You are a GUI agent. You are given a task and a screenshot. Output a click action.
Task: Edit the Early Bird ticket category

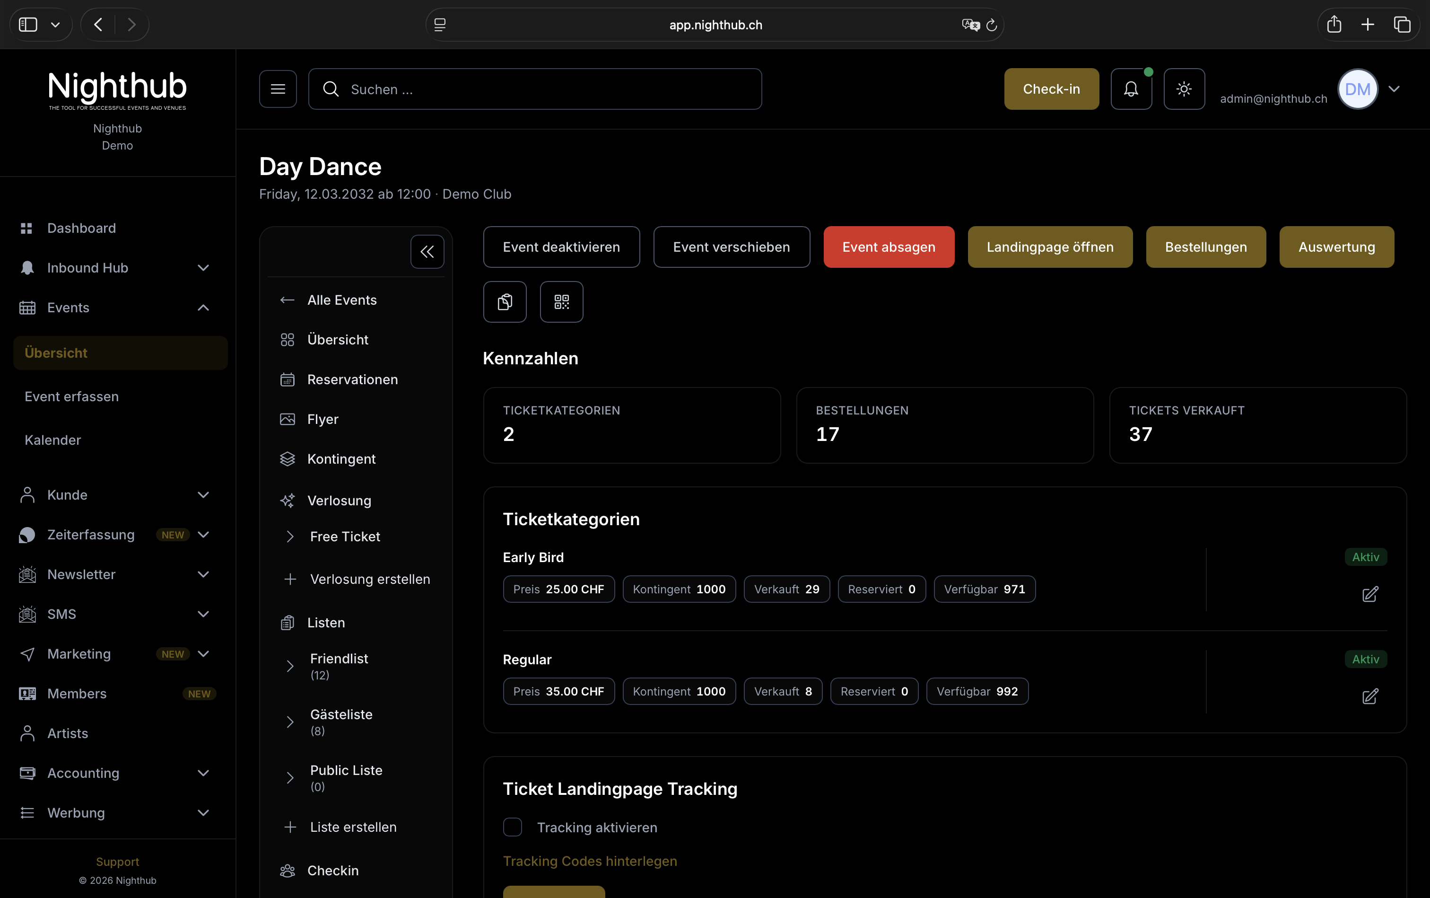pos(1369,595)
